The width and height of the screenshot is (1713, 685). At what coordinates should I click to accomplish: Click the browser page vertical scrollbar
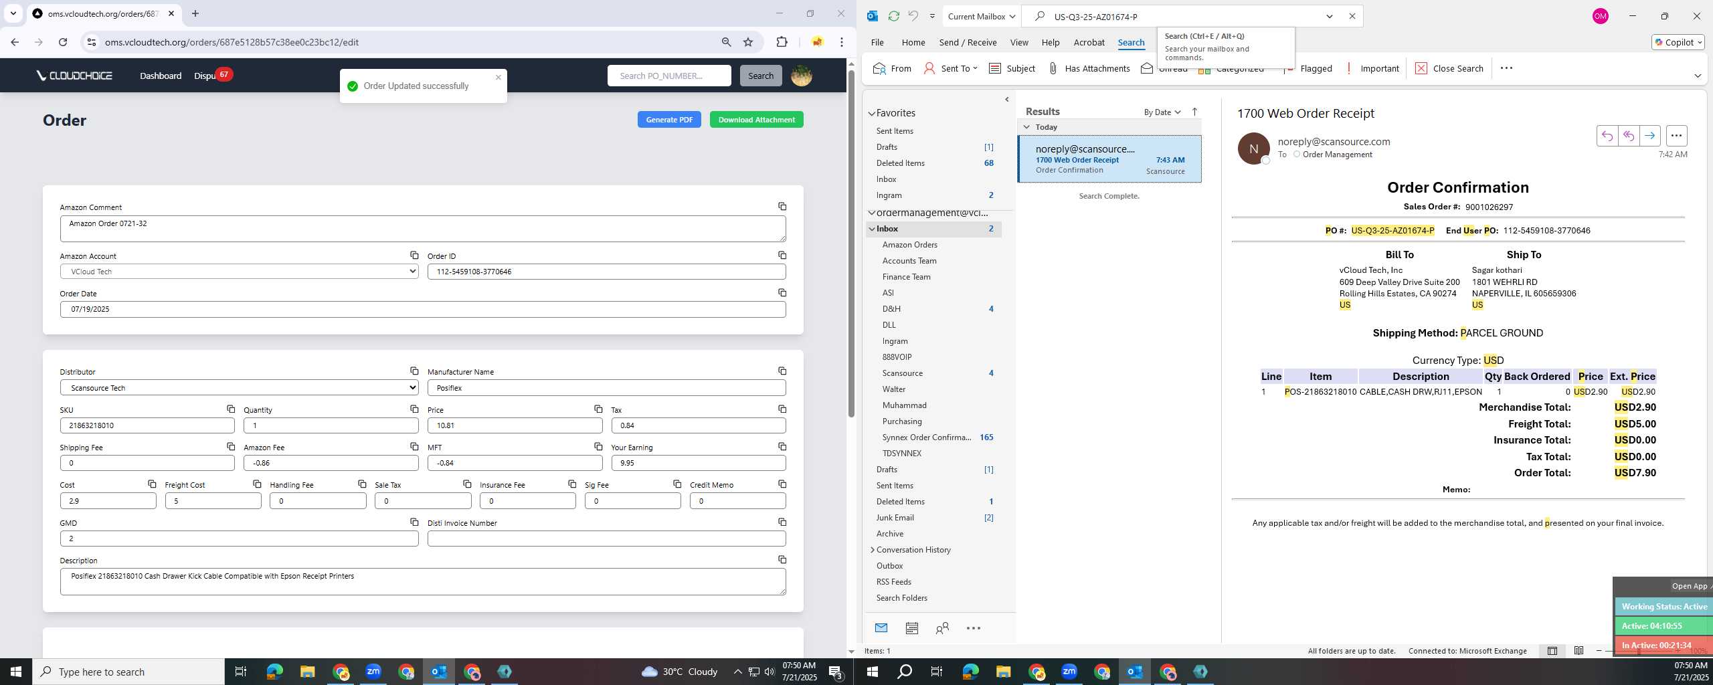pos(851,244)
